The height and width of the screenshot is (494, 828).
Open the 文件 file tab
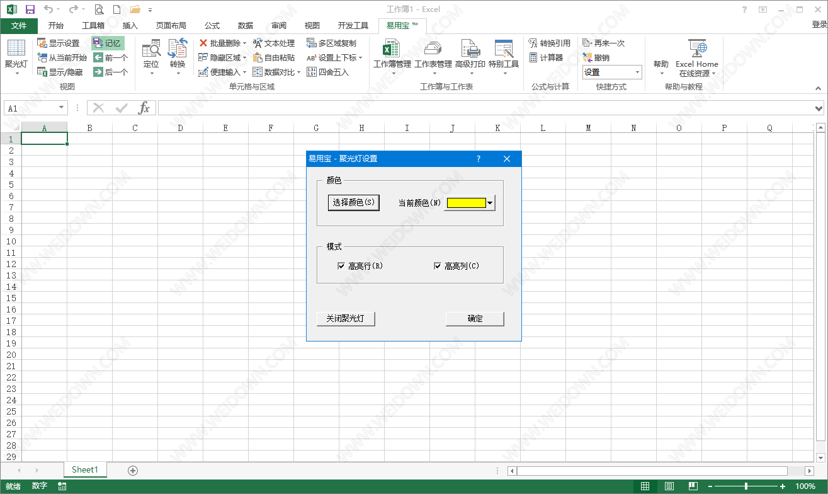point(19,26)
